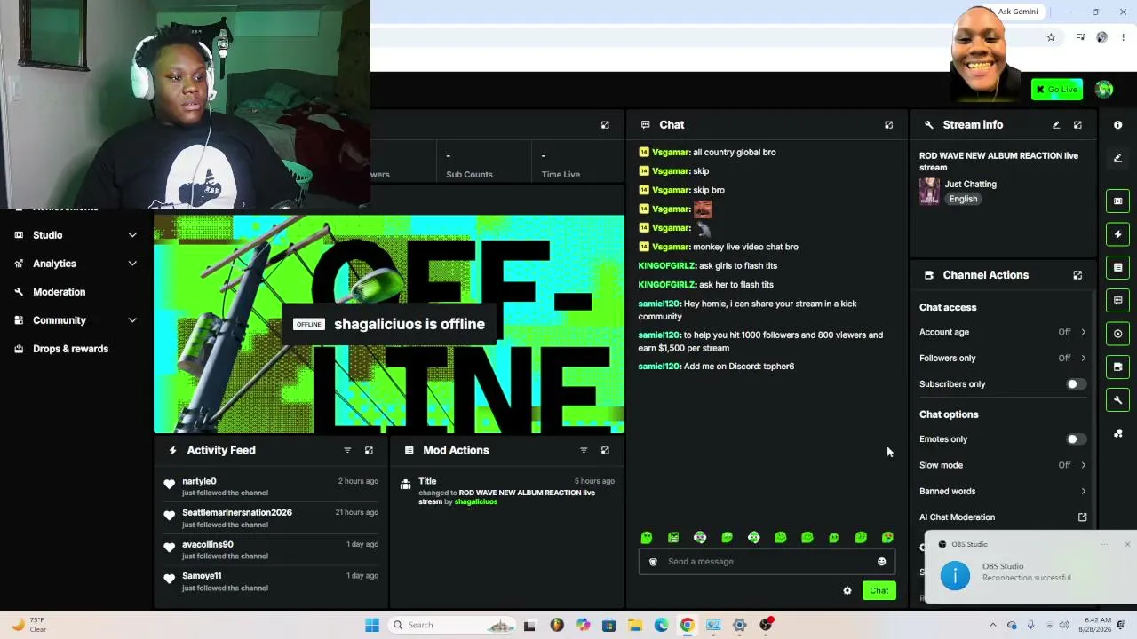Open the user avatar menu
The height and width of the screenshot is (639, 1137).
(x=1104, y=89)
